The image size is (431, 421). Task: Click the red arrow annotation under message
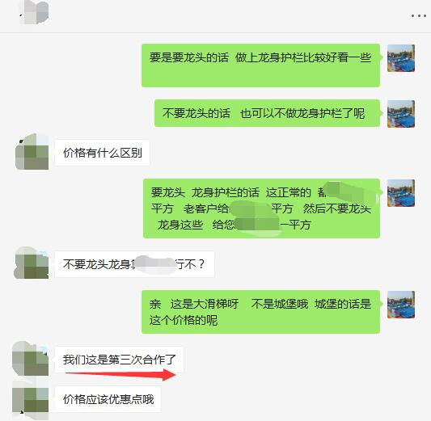(x=121, y=375)
